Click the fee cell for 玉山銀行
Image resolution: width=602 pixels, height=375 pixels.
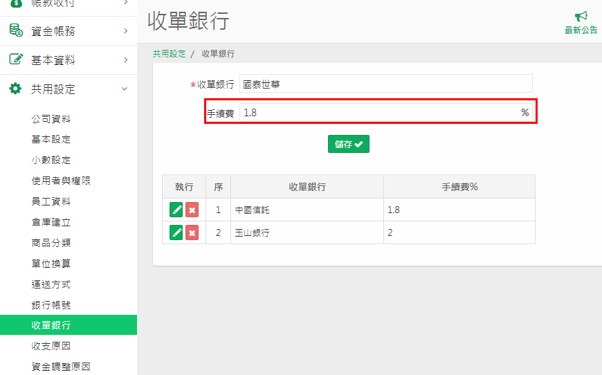tap(459, 232)
